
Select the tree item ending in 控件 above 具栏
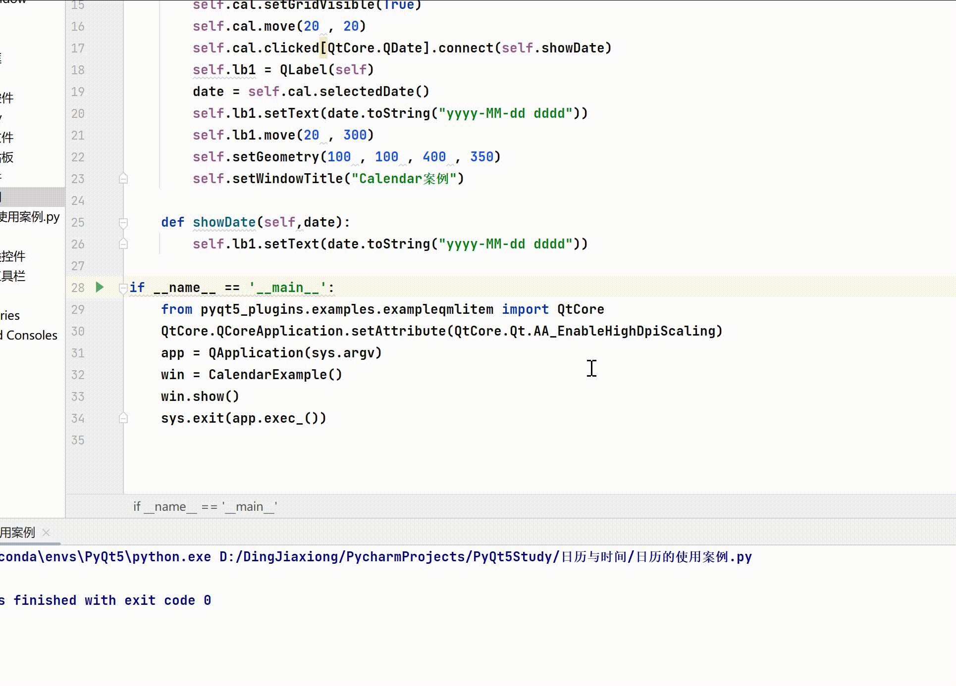coord(13,256)
